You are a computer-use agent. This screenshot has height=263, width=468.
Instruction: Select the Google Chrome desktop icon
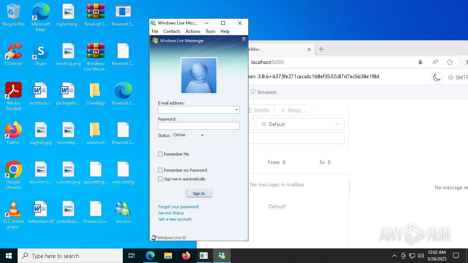13,175
